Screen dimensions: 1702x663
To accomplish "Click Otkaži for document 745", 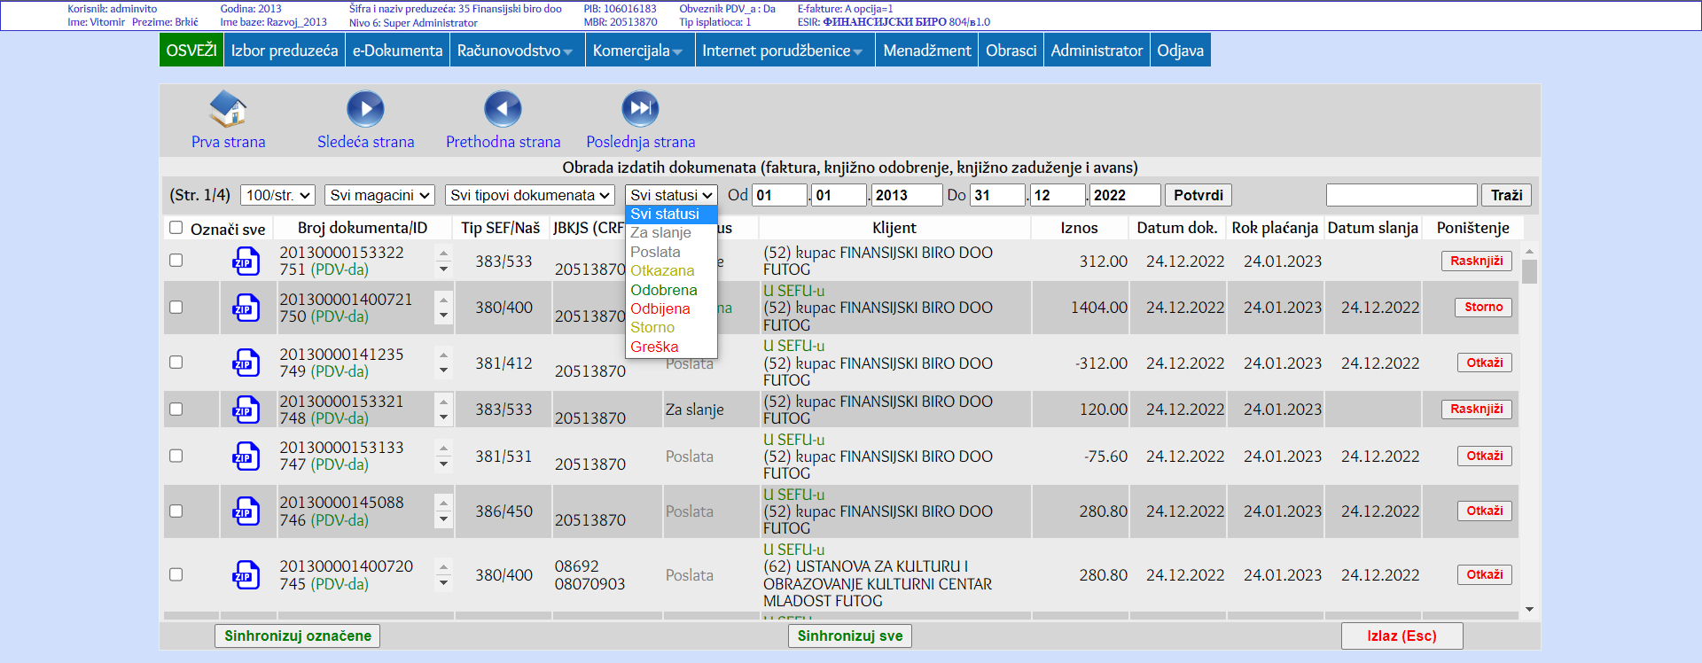I will 1485,574.
